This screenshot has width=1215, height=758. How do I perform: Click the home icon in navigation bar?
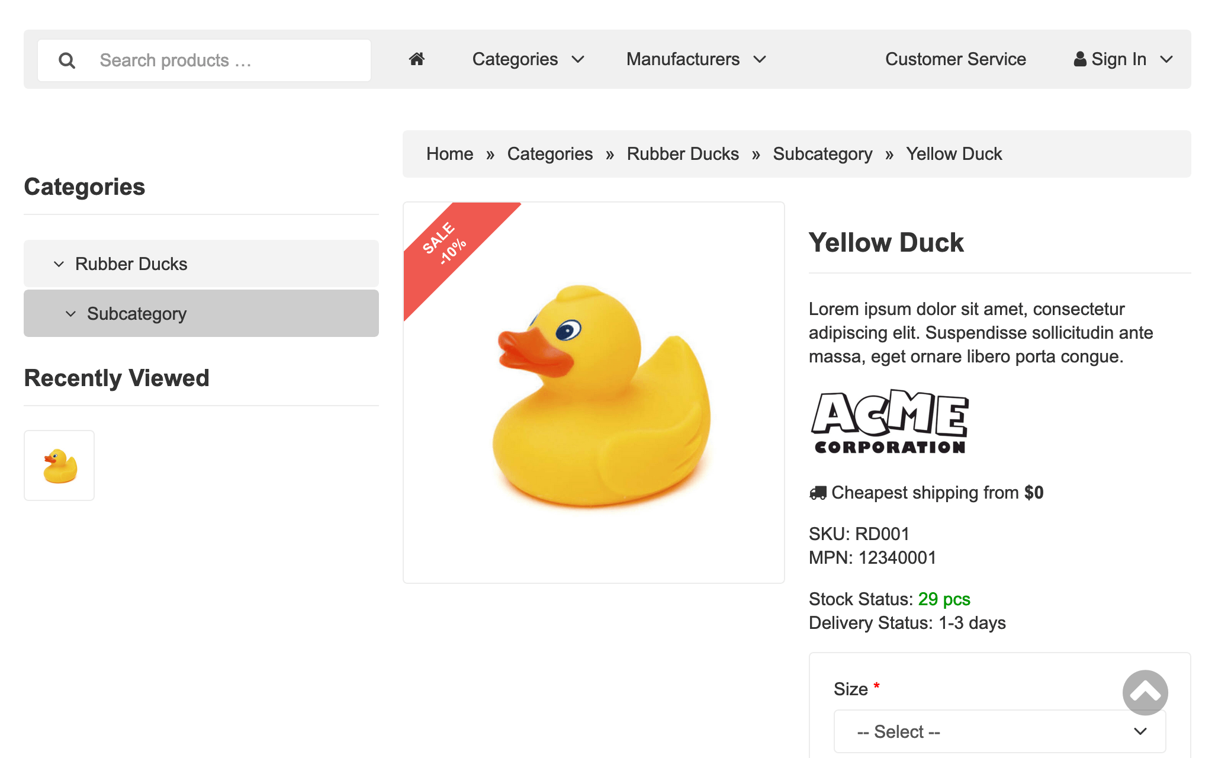coord(417,59)
